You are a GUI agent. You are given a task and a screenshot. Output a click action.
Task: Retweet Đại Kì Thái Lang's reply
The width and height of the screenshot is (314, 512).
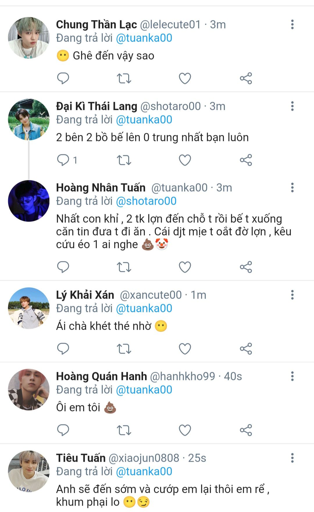(124, 160)
